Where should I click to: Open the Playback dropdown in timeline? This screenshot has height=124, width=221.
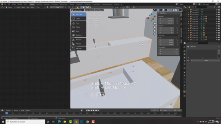click(x=9, y=110)
